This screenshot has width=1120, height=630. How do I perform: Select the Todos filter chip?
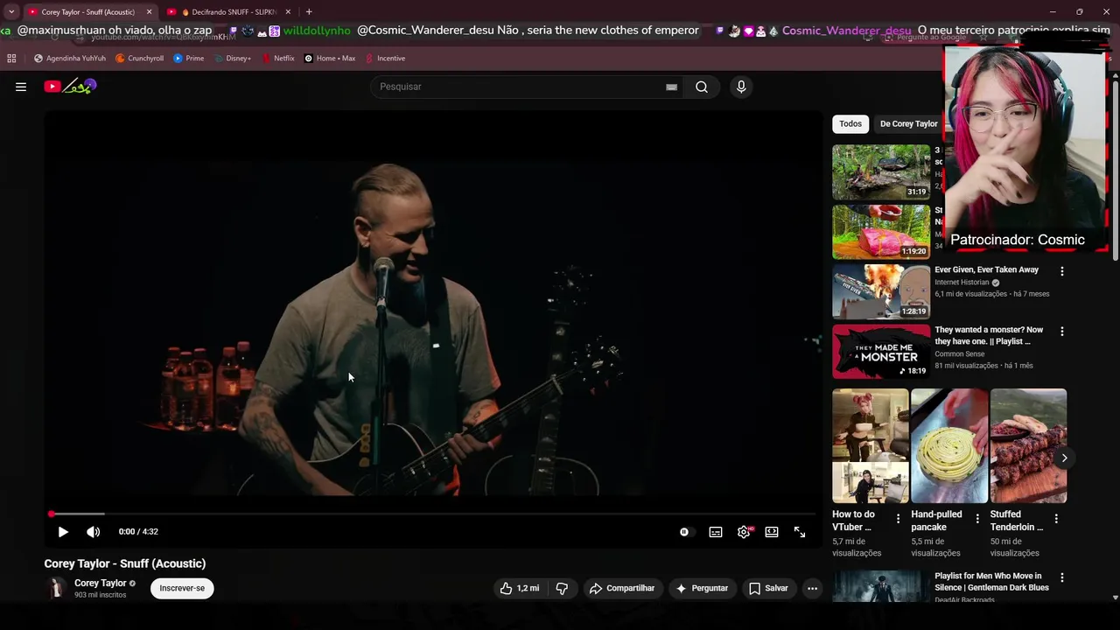coord(850,124)
